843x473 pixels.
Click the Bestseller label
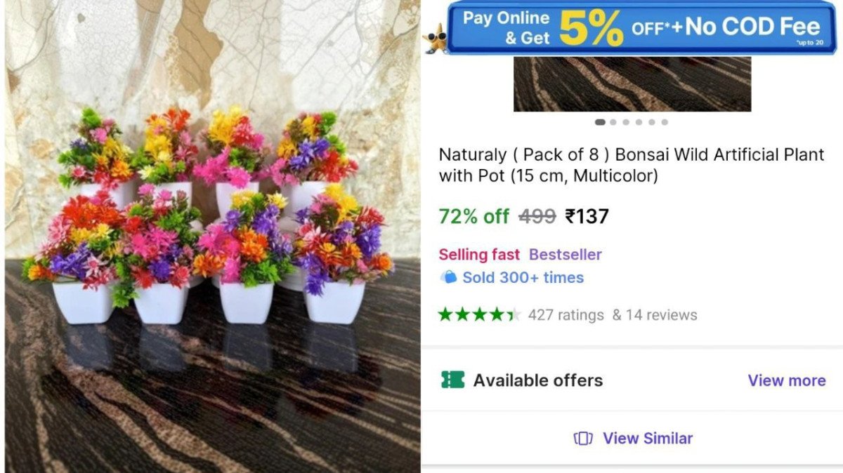tap(566, 254)
